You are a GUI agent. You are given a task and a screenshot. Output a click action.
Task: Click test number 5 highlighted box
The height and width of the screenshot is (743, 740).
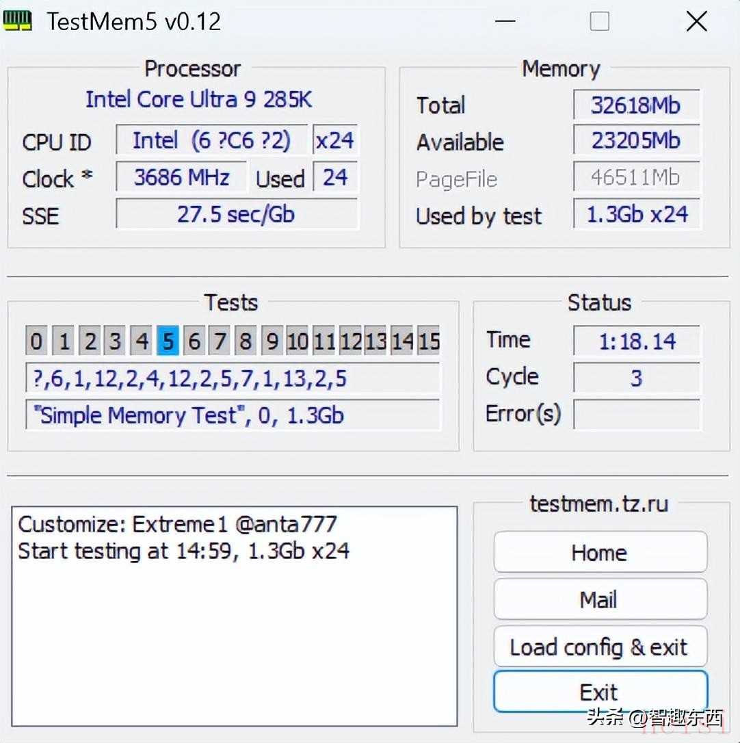(168, 341)
